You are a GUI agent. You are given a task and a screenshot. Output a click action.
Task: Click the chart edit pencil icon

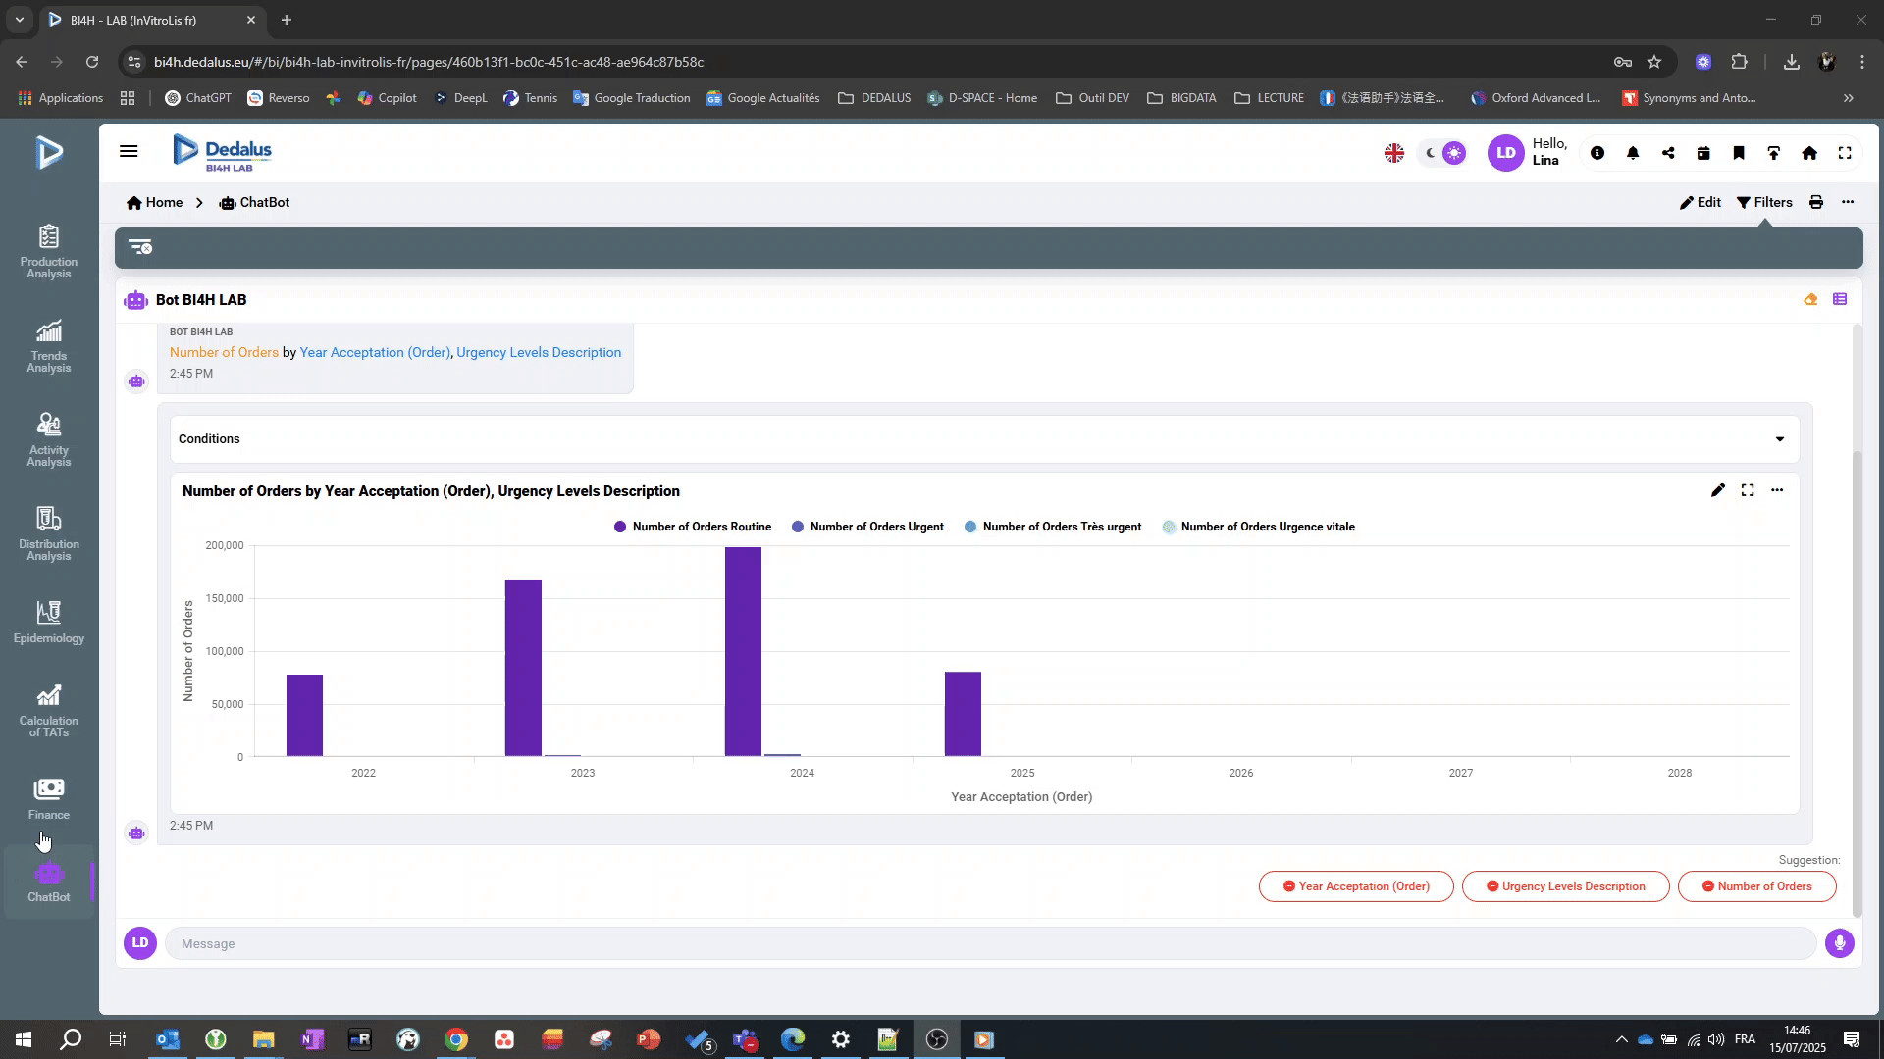[x=1717, y=490]
